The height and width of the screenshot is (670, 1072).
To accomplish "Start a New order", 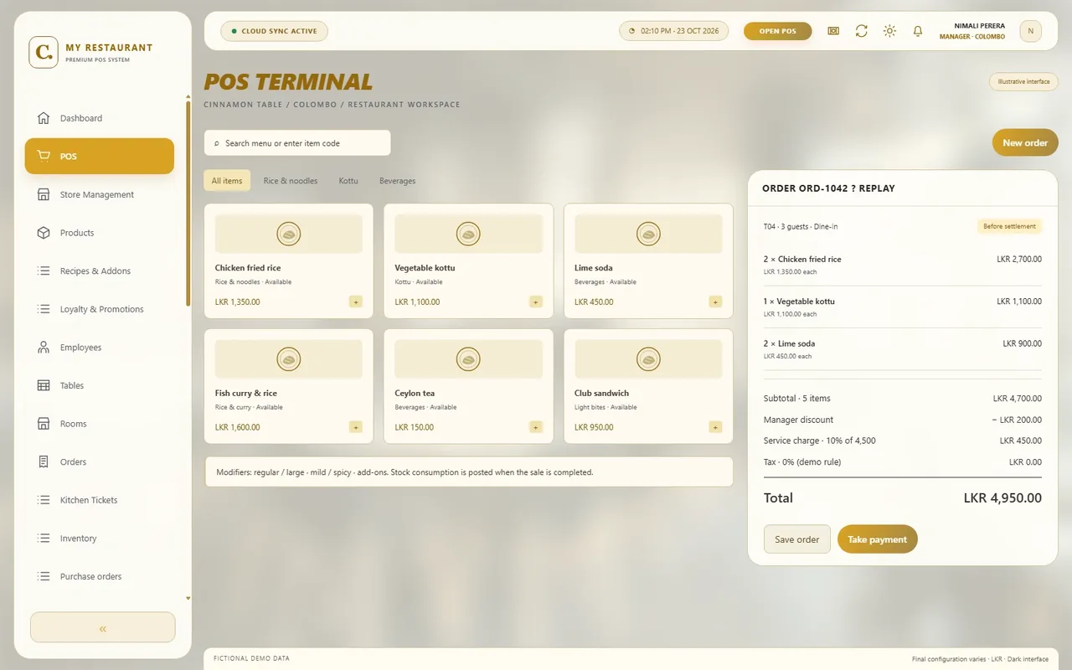I will pos(1025,143).
